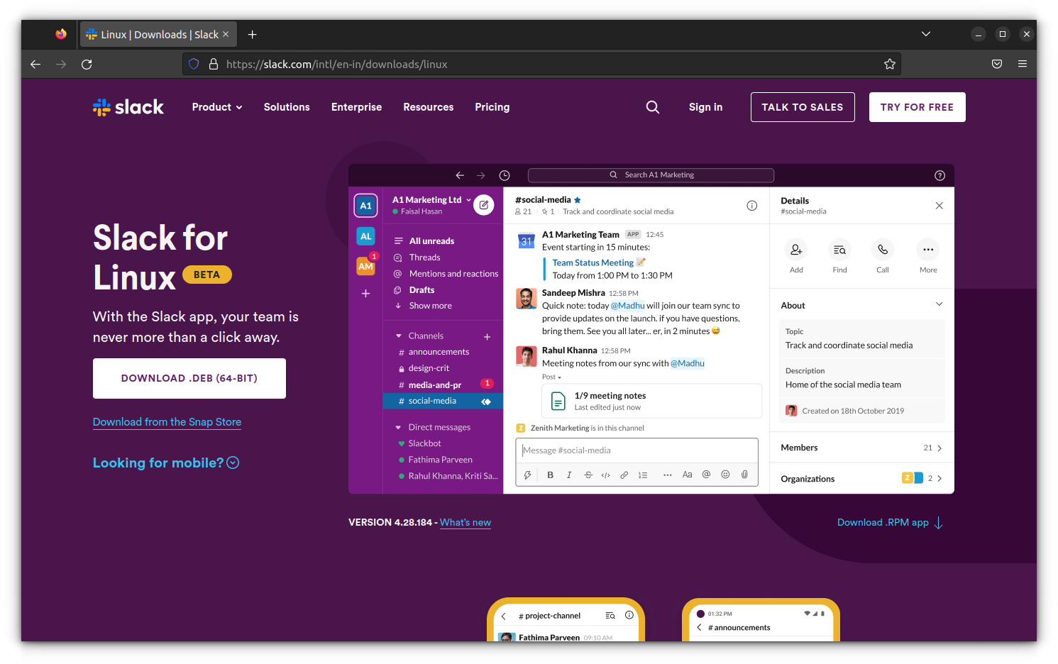Screen dimensions: 1058x664
Task: Expand the Members row chevron
Action: coord(939,448)
